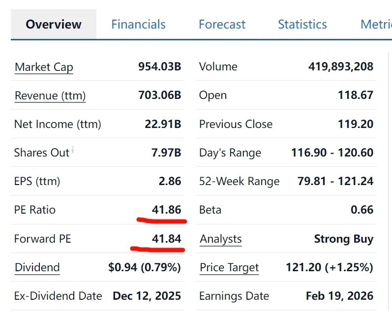Click the Analysts link
Image resolution: width=392 pixels, height=316 pixels.
point(221,239)
